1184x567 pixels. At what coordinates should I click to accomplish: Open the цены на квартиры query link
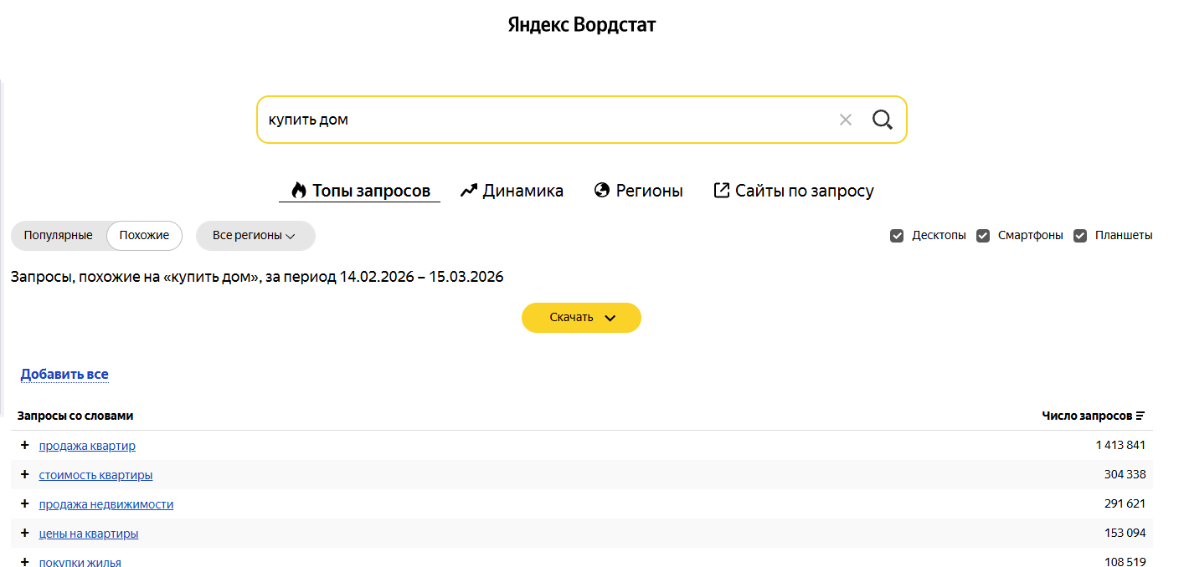click(89, 534)
